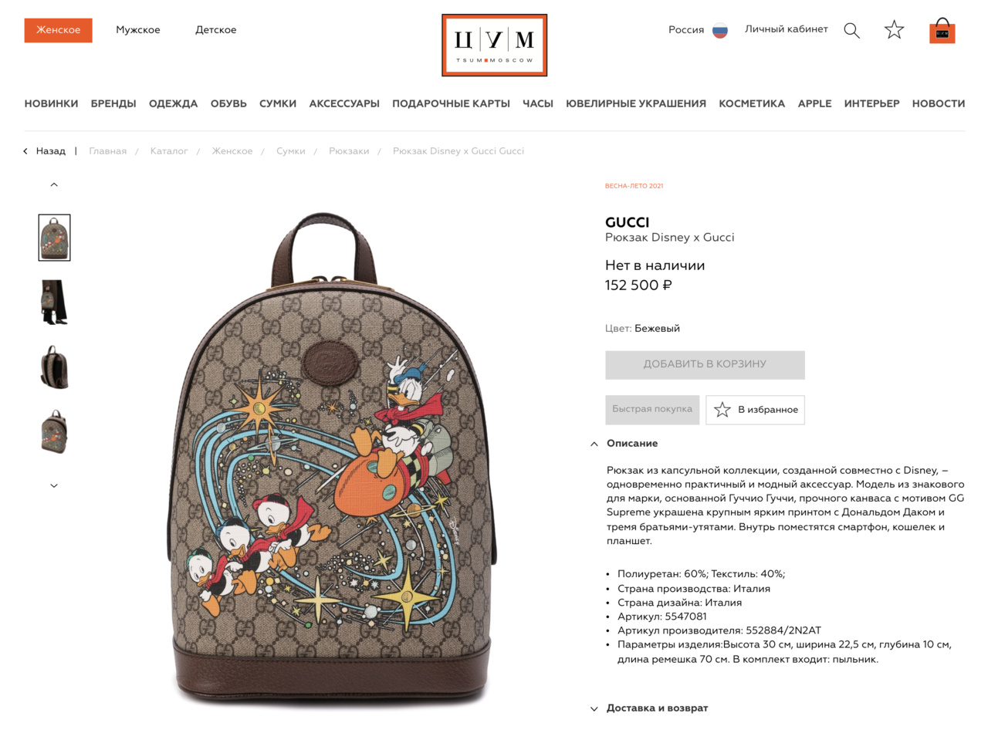Screen dimensions: 988x740
Task: Click the TSUM Moscow logo
Action: tap(494, 45)
